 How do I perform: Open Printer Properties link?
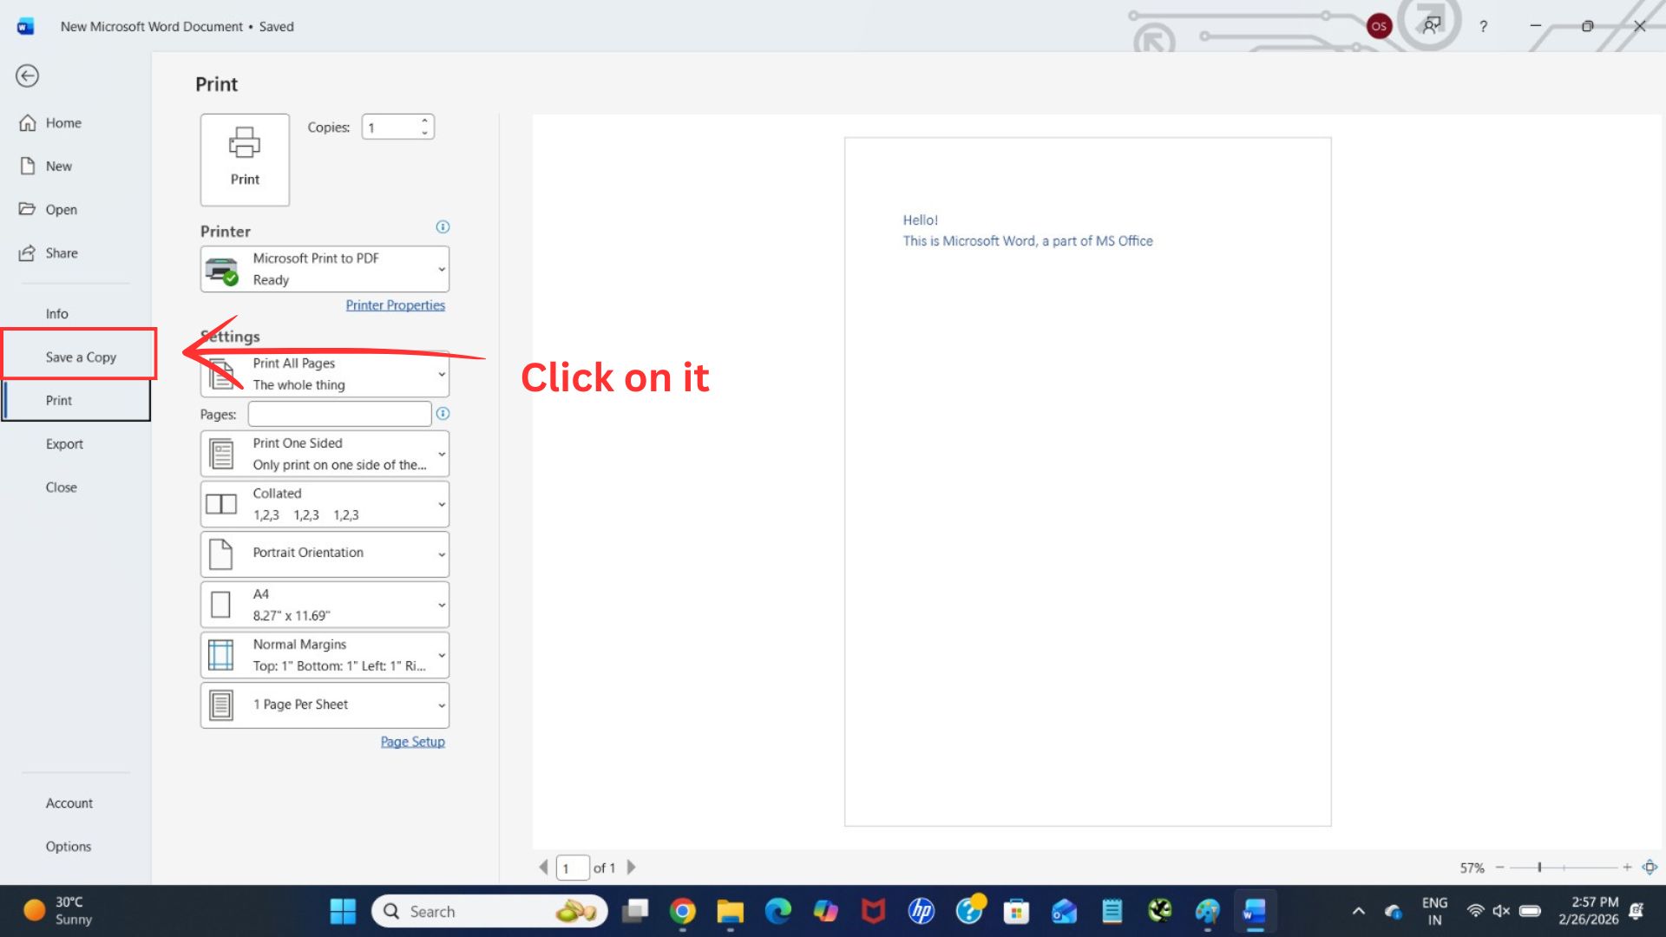[395, 305]
